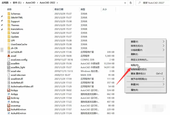This screenshot has width=172, height=117.
Task: Click the refresh button beside the address bar
Action: tap(131, 3)
